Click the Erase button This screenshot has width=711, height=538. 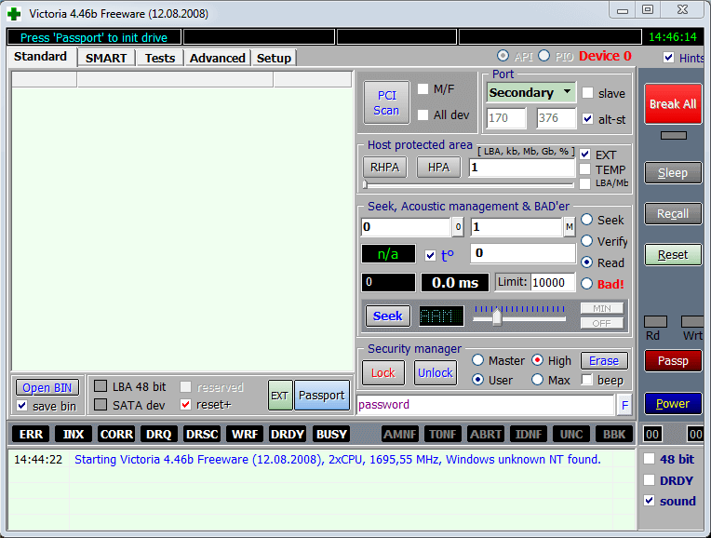[x=604, y=360]
